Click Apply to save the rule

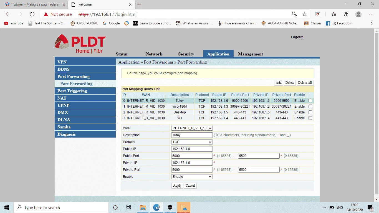click(177, 186)
